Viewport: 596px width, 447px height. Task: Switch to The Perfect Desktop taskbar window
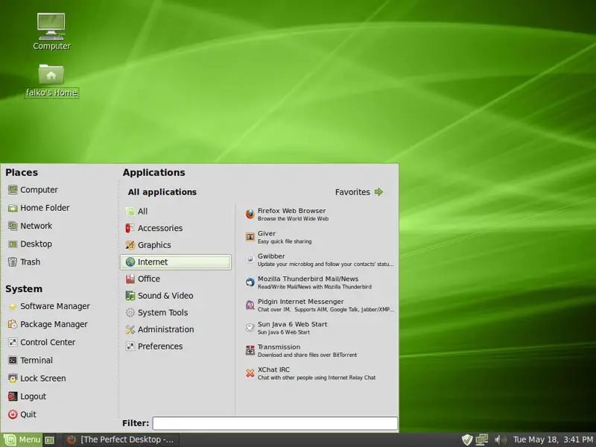pyautogui.click(x=121, y=440)
